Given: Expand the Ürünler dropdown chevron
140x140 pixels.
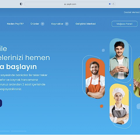Looking at the screenshot, I should click(43, 24).
